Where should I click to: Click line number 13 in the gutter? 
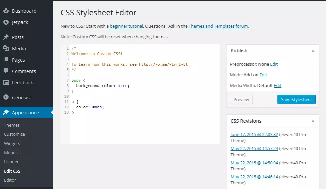[66, 112]
